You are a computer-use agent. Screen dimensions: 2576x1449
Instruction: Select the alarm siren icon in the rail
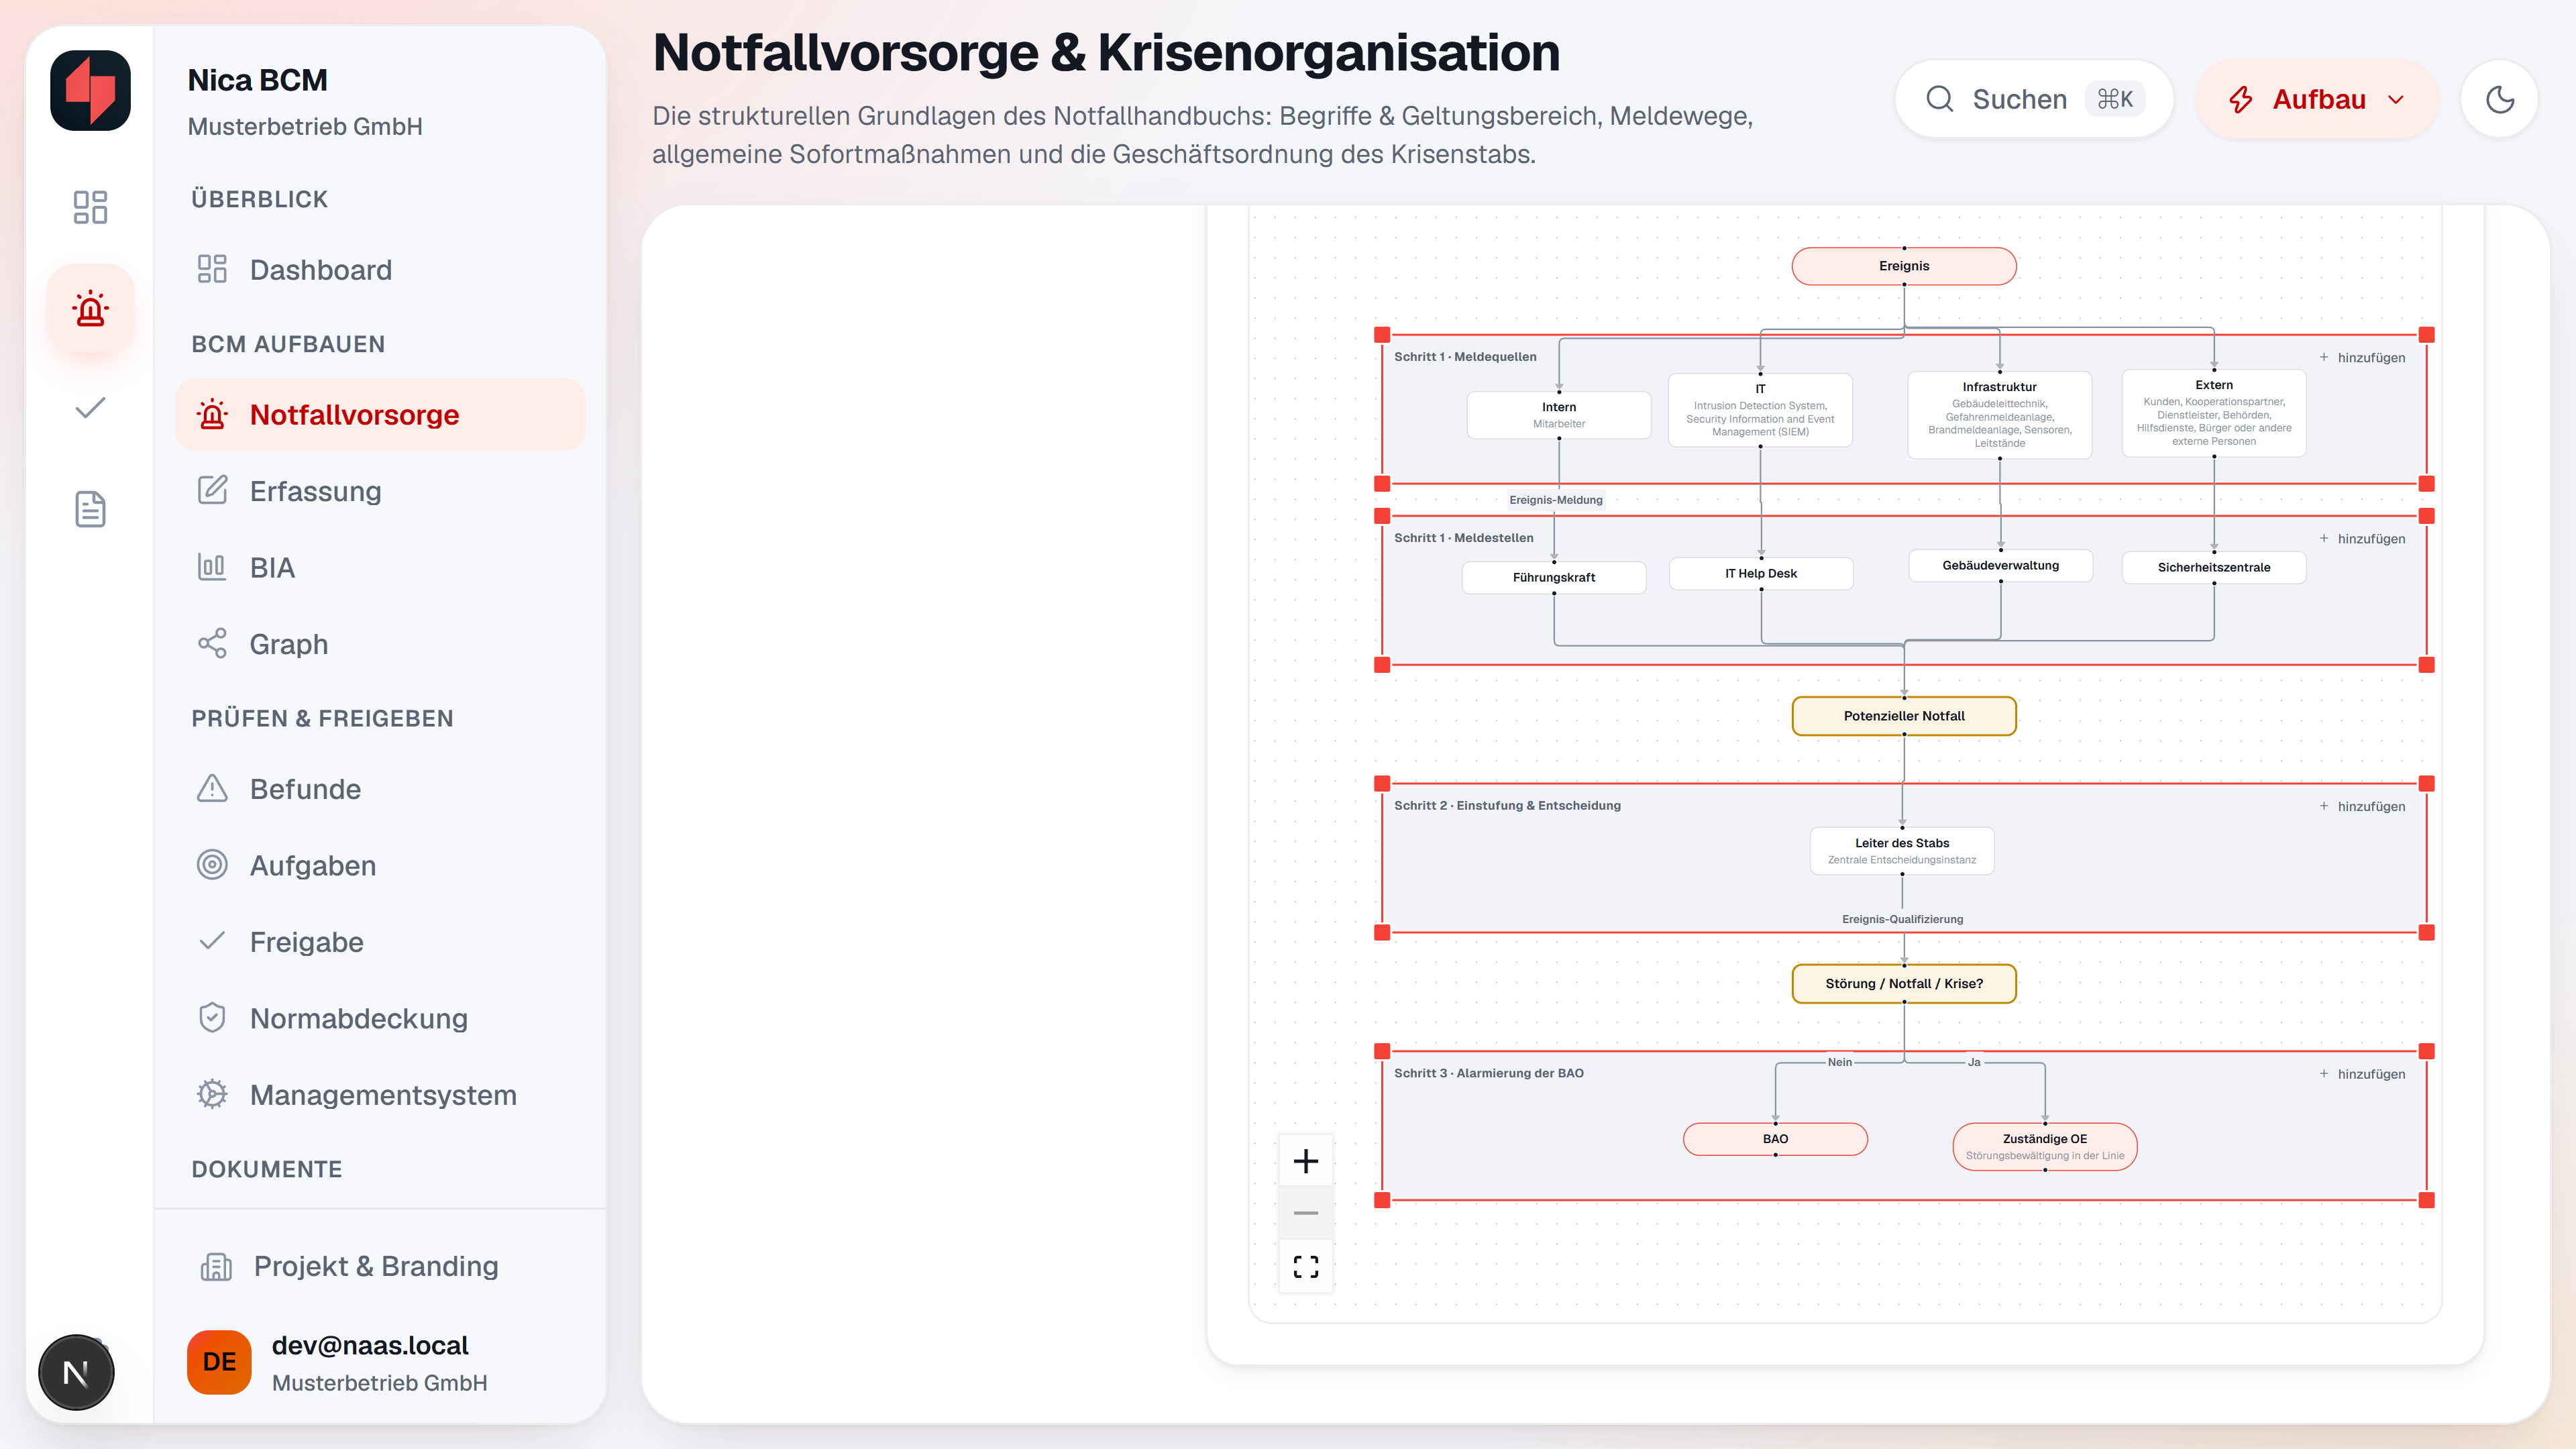click(90, 308)
